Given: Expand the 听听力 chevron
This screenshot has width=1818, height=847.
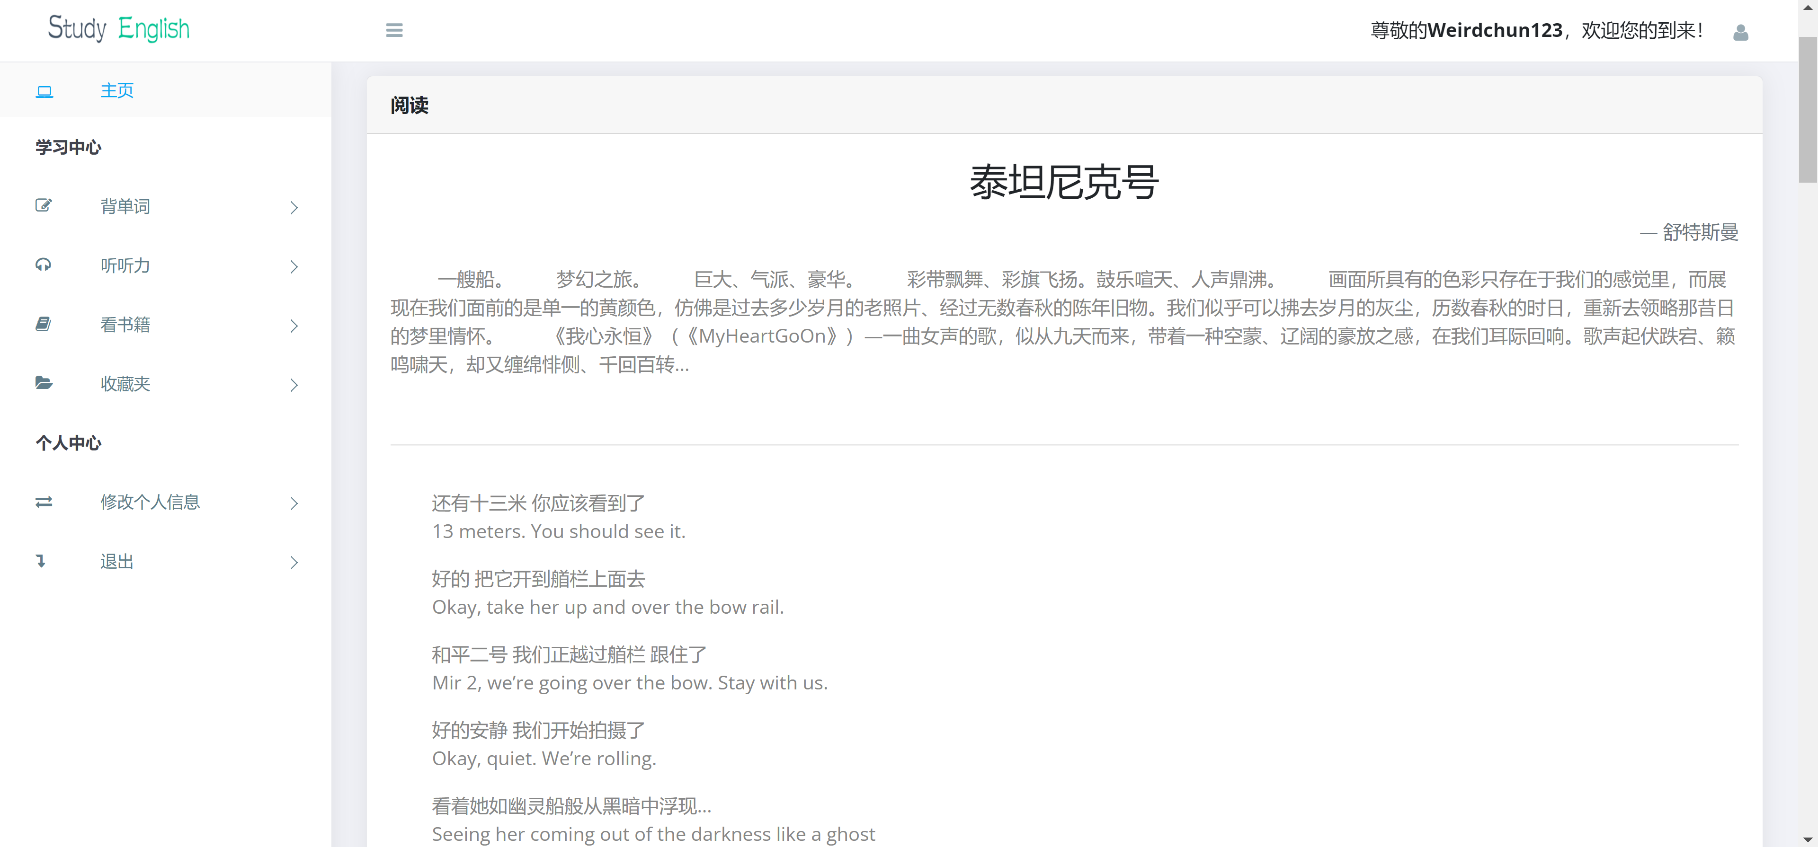Looking at the screenshot, I should click(294, 267).
